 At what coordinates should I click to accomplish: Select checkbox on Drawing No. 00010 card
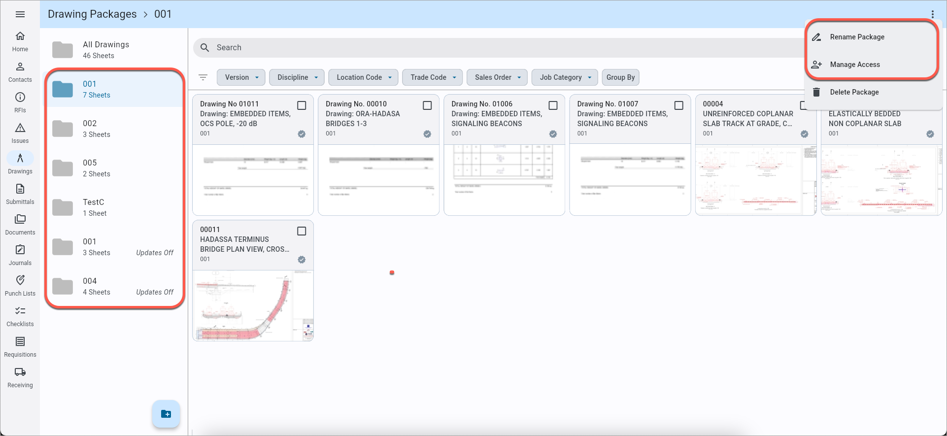coord(427,105)
